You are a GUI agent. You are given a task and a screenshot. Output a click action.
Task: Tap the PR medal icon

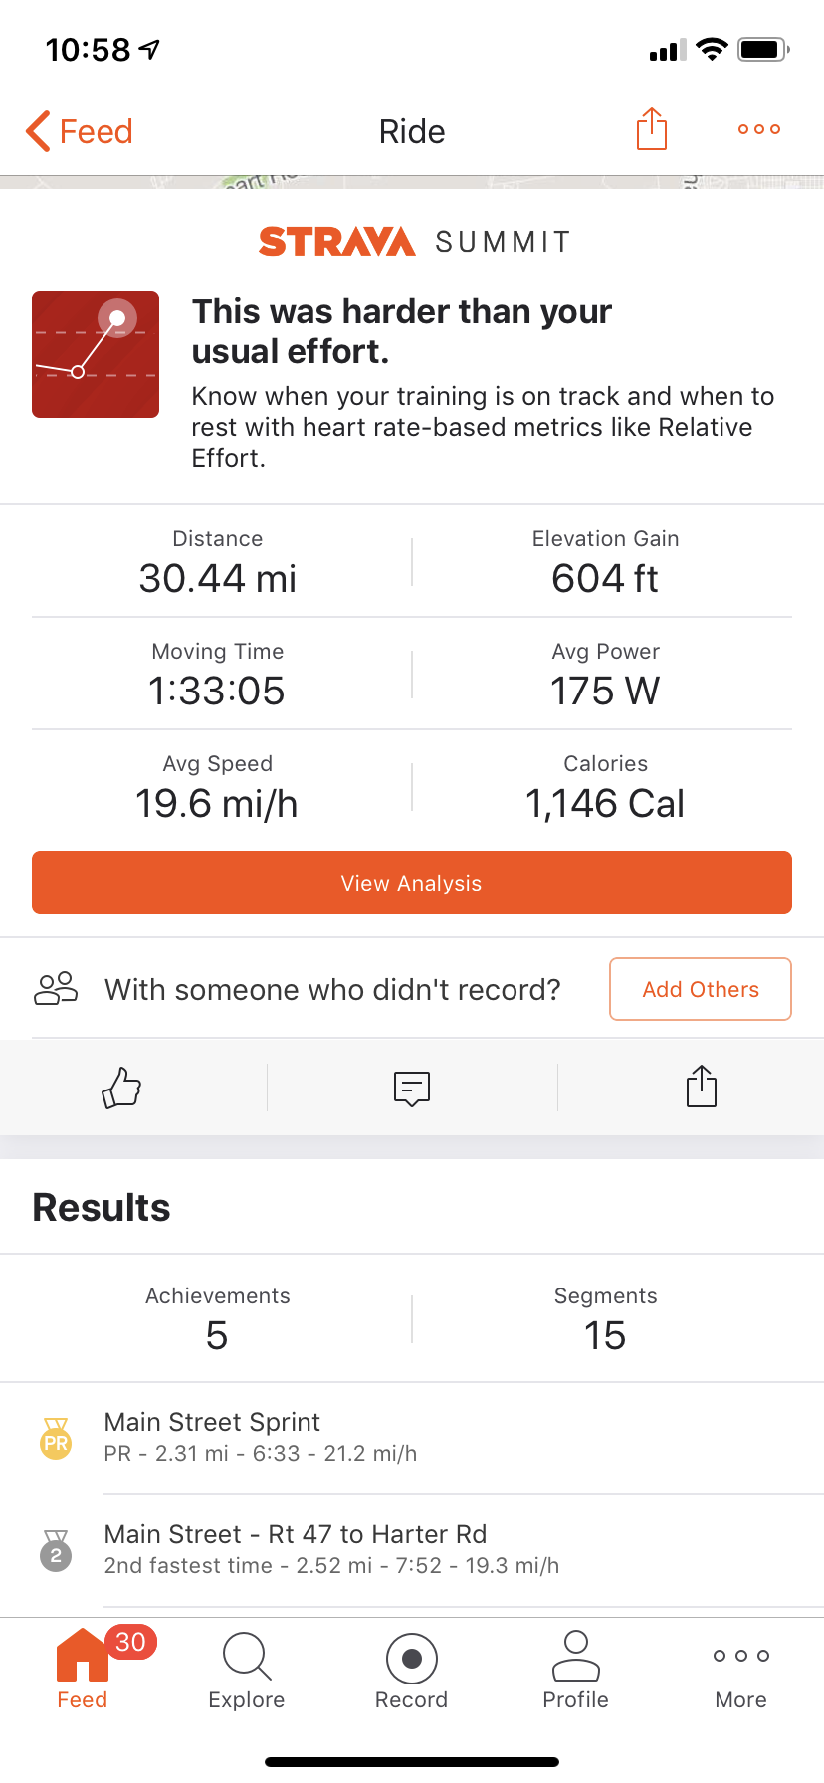pos(56,1439)
